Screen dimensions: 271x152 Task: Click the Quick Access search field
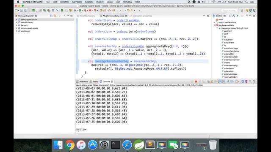pos(229,11)
